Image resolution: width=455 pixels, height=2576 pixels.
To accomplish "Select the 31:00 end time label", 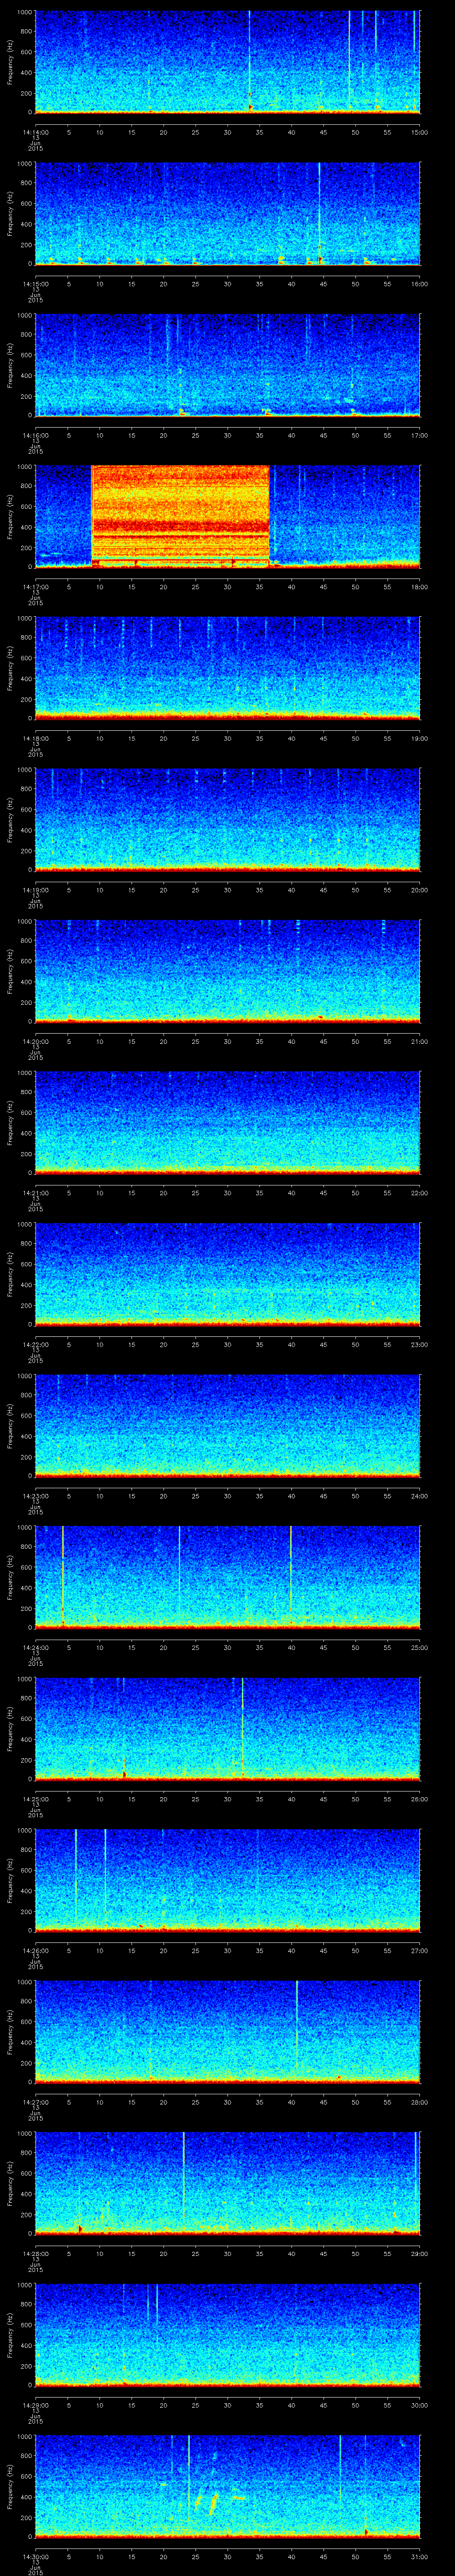I will 419,2556.
